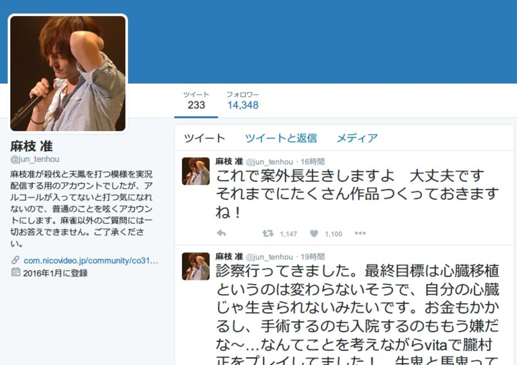
Task: Click the calendar icon beside 2016年1月に登録
Action: (x=16, y=272)
